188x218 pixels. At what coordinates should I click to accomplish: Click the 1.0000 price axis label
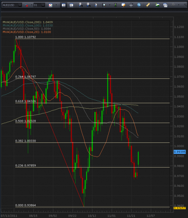click(179, 146)
